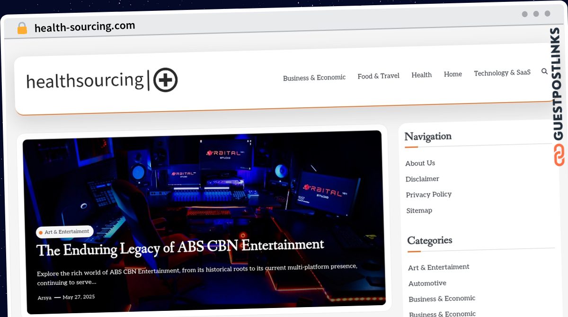Go to the Home menu item
Screen dimensions: 568x317
453,74
